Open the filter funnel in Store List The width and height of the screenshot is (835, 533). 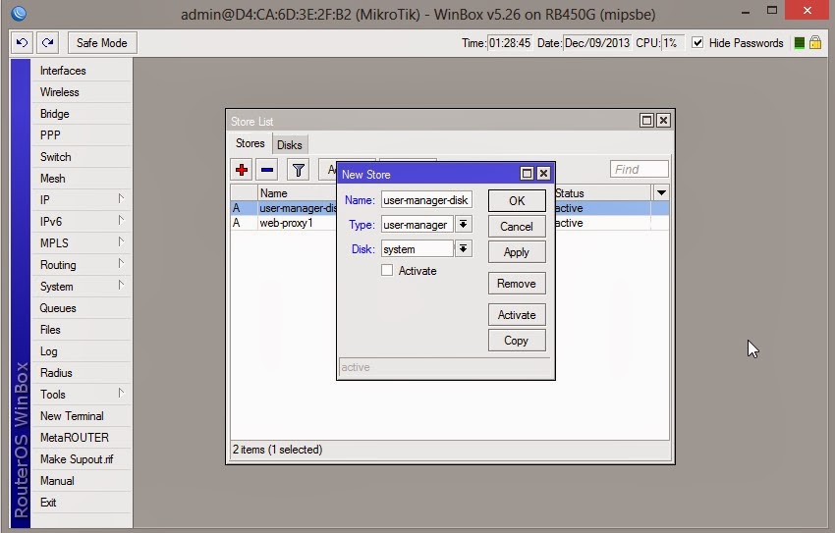[x=299, y=170]
